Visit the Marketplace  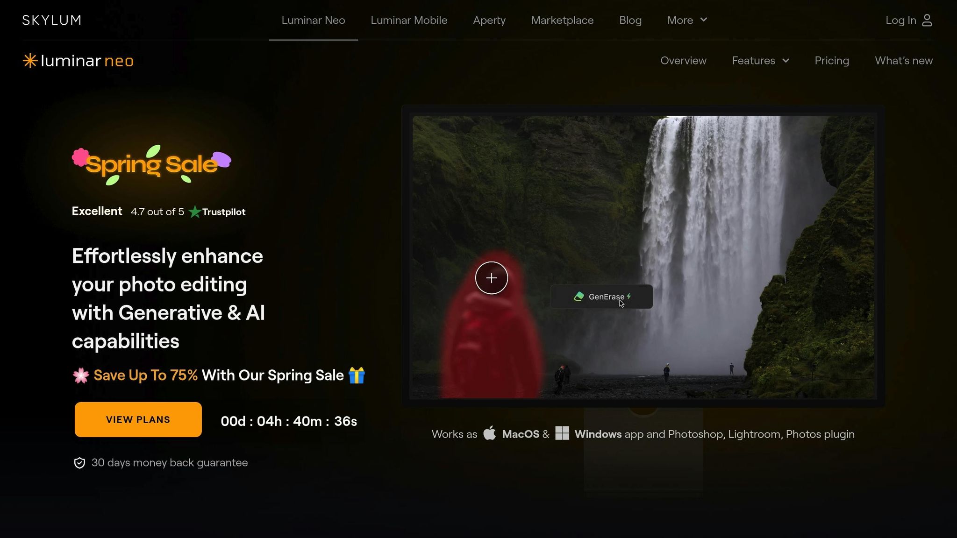(x=562, y=20)
